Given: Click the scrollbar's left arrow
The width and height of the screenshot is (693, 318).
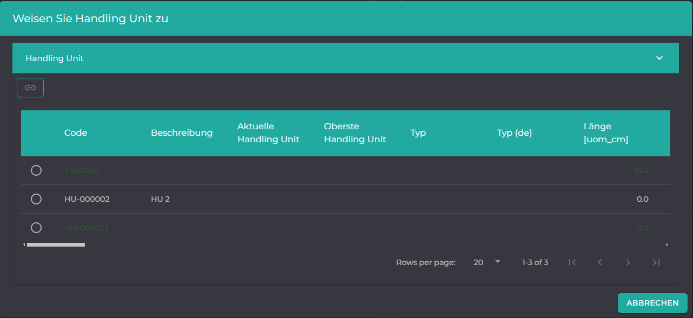Looking at the screenshot, I should point(24,245).
